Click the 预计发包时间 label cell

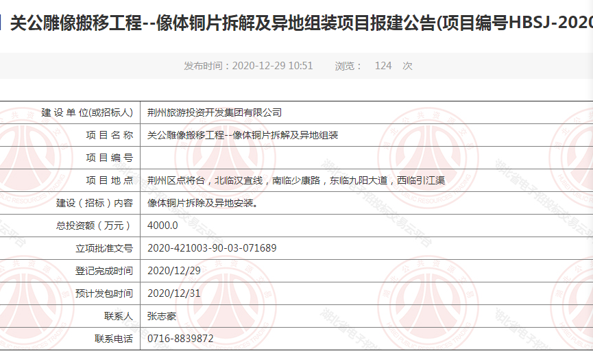click(104, 293)
